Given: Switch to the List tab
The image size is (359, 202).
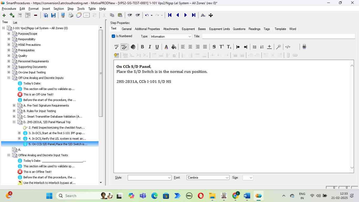Looking at the screenshot, I should (x=15, y=23).
